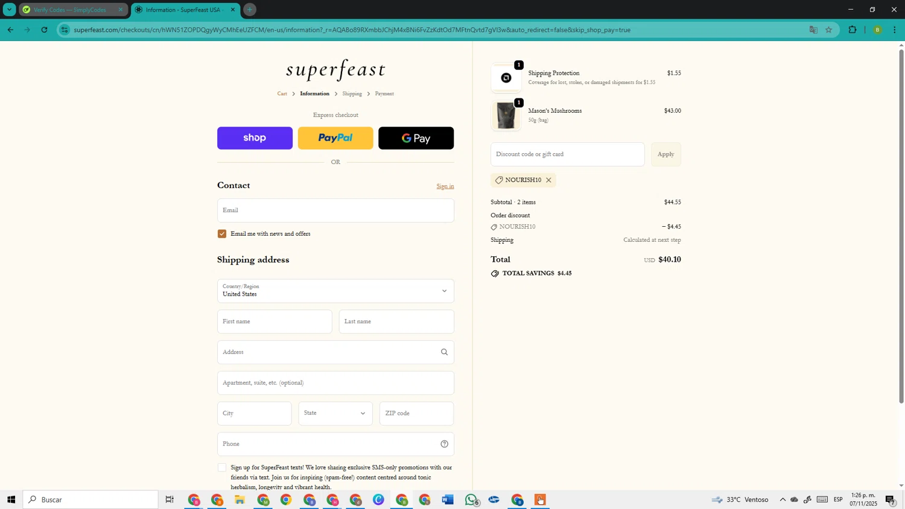Switch to the Verify Codes SimplyCodes tab
The width and height of the screenshot is (905, 509).
pos(72,10)
